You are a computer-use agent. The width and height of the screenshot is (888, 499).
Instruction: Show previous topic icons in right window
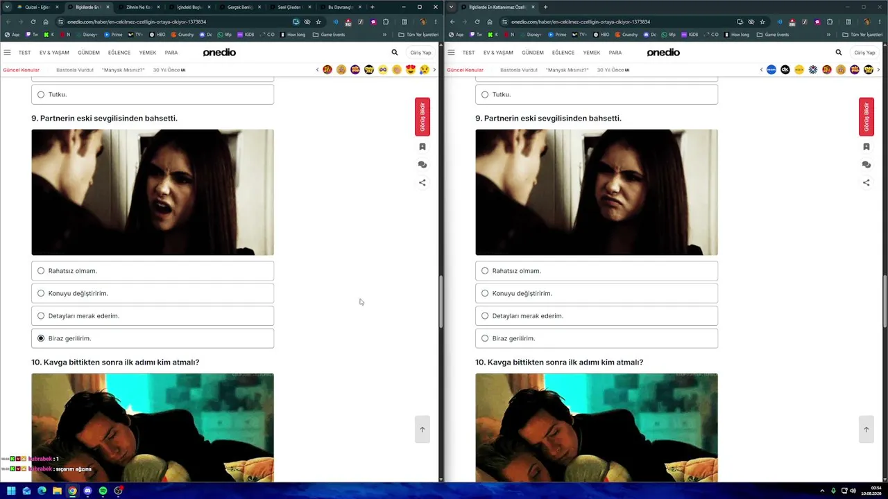(x=761, y=70)
